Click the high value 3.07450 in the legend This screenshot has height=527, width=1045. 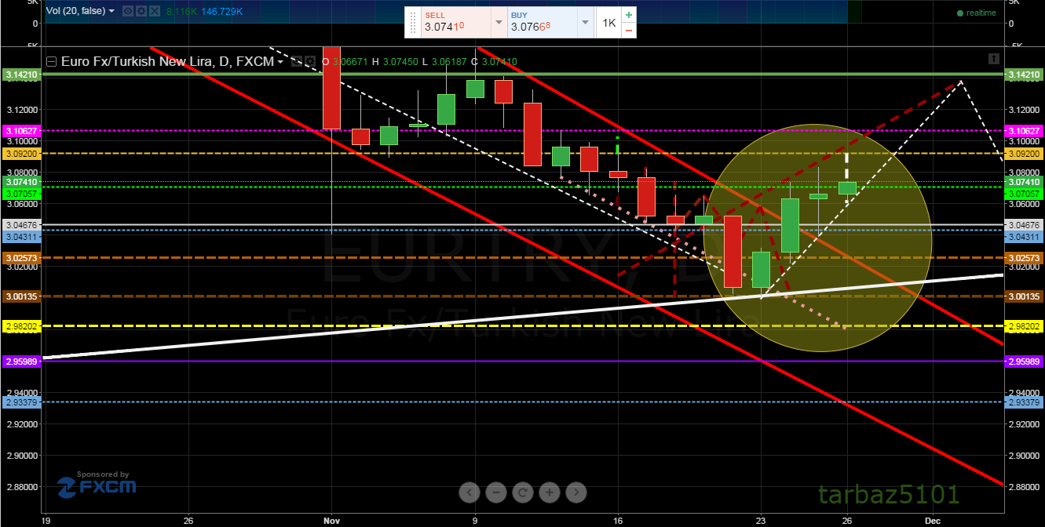(399, 61)
